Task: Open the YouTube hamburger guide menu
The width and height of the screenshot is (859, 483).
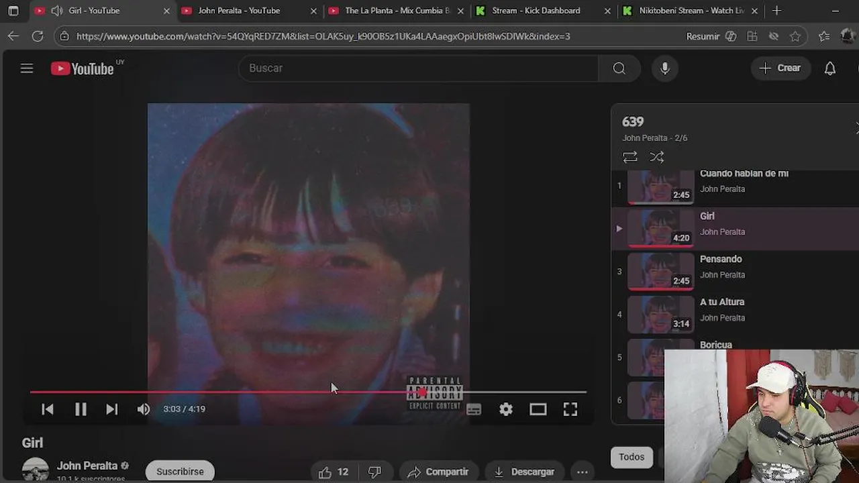Action: click(27, 68)
